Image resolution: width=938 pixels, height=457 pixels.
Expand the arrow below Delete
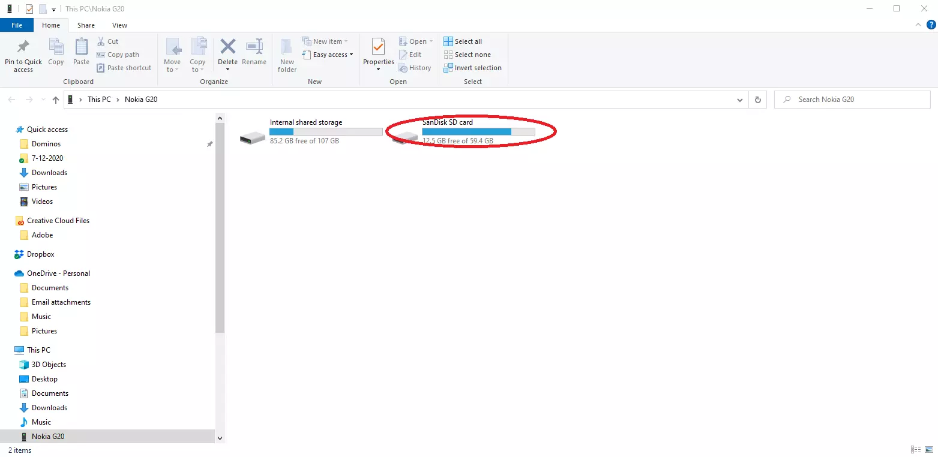[x=227, y=70]
